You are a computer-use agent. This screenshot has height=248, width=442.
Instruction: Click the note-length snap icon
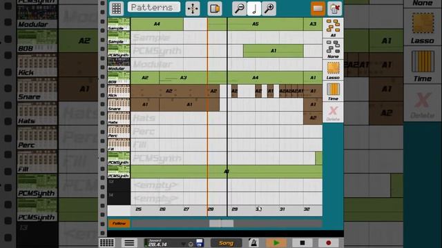click(254, 8)
